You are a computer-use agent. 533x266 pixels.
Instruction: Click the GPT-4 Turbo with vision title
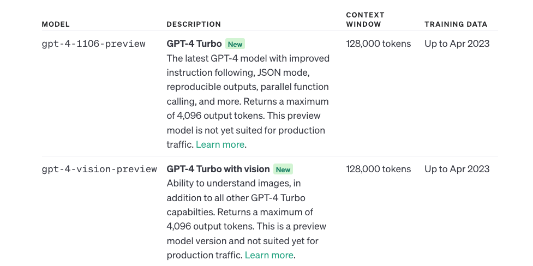(218, 169)
